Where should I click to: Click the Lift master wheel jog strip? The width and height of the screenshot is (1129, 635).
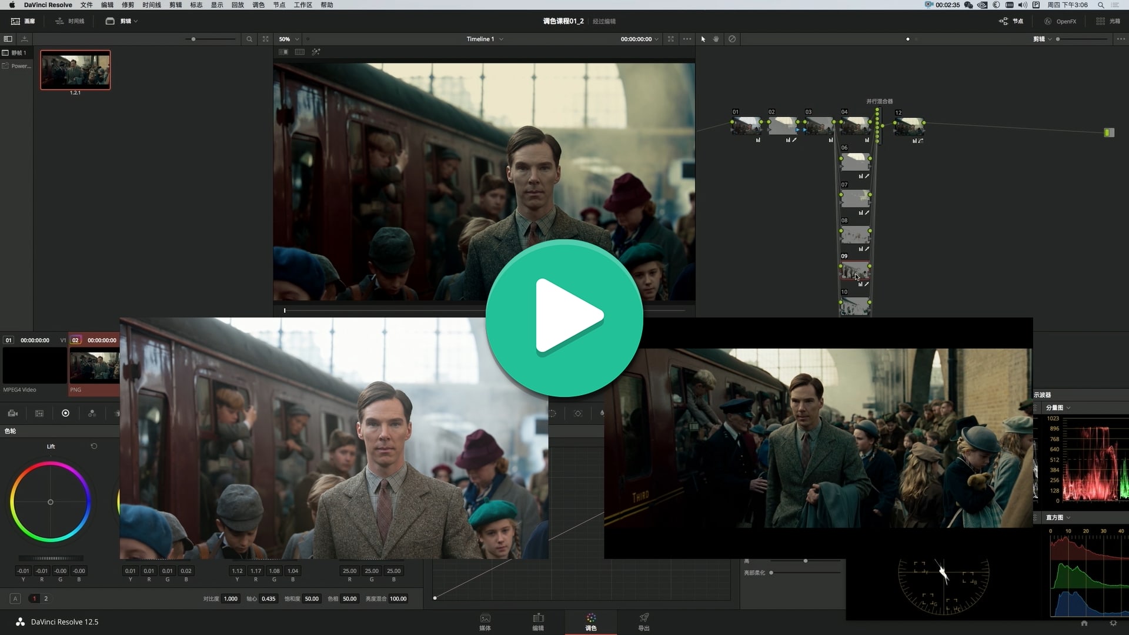[51, 558]
